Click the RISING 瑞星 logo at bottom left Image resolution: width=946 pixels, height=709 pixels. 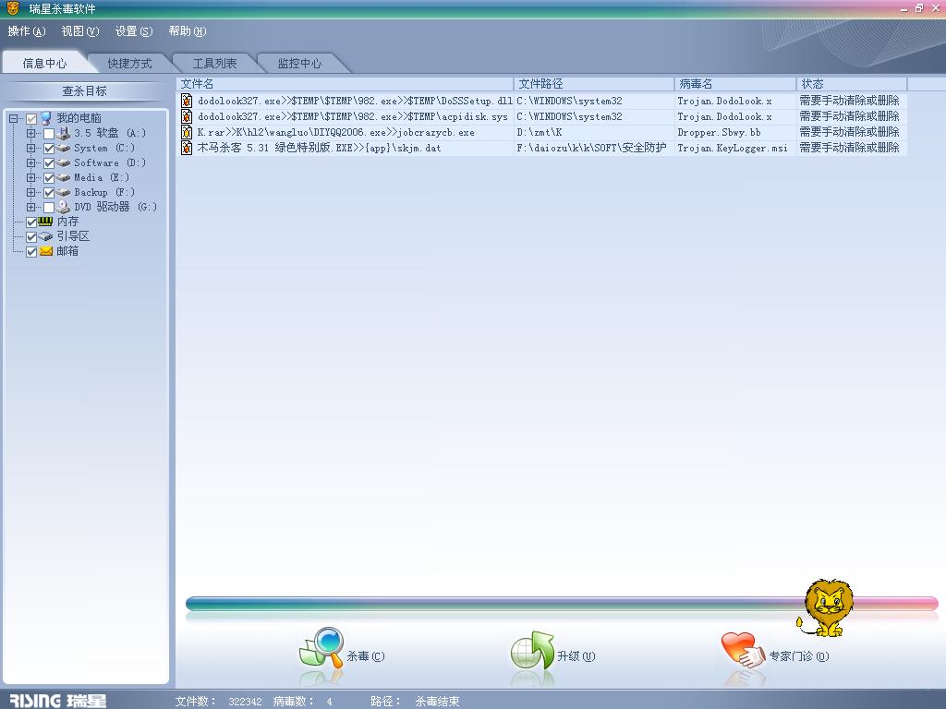[58, 700]
